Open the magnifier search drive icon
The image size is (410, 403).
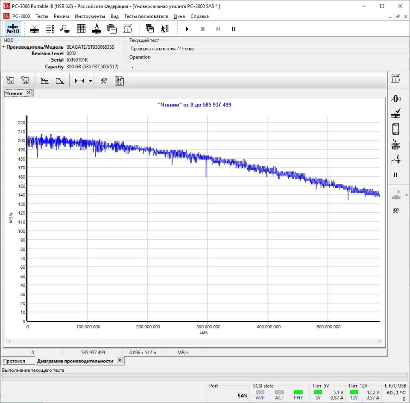tap(65, 29)
